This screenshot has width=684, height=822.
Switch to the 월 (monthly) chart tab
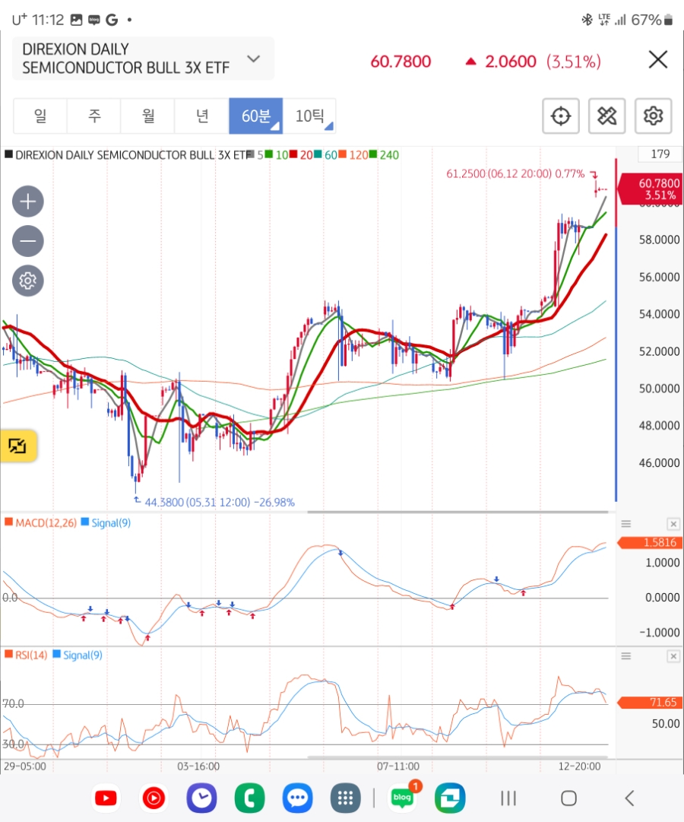point(148,116)
